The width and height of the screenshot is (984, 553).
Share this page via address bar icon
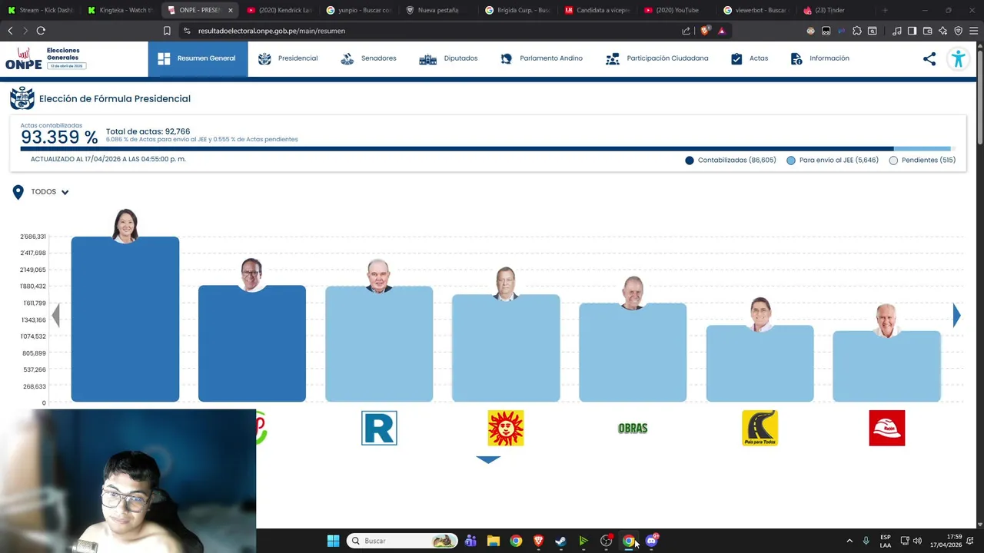point(686,31)
